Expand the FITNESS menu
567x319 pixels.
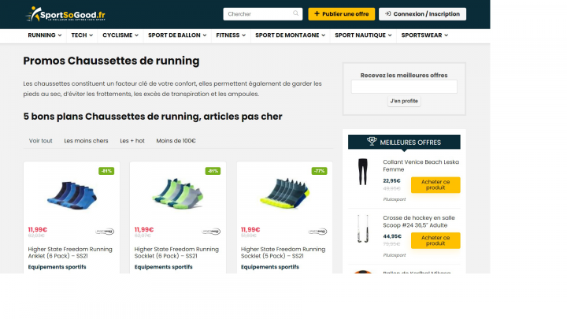231,35
